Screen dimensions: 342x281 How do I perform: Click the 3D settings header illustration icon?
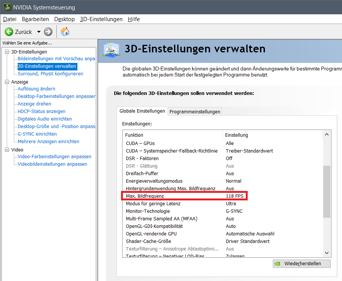(x=112, y=49)
